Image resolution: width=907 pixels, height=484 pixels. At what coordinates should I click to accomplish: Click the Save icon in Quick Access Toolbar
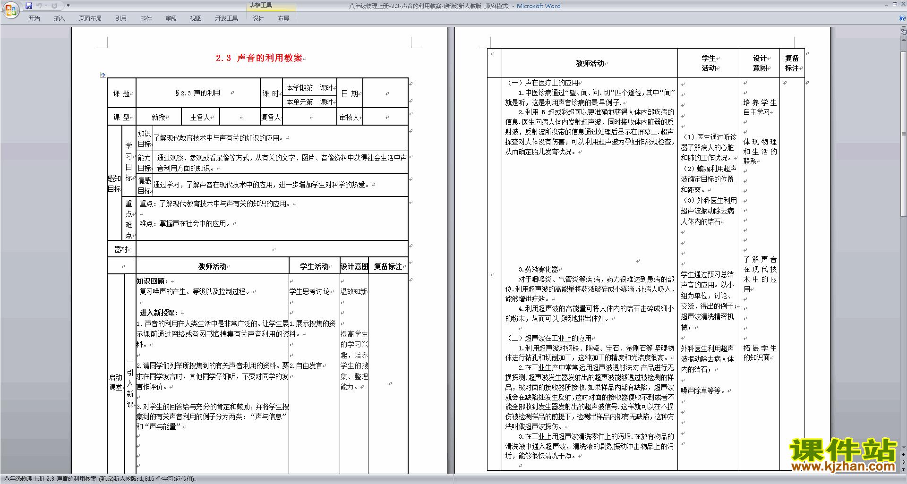29,6
